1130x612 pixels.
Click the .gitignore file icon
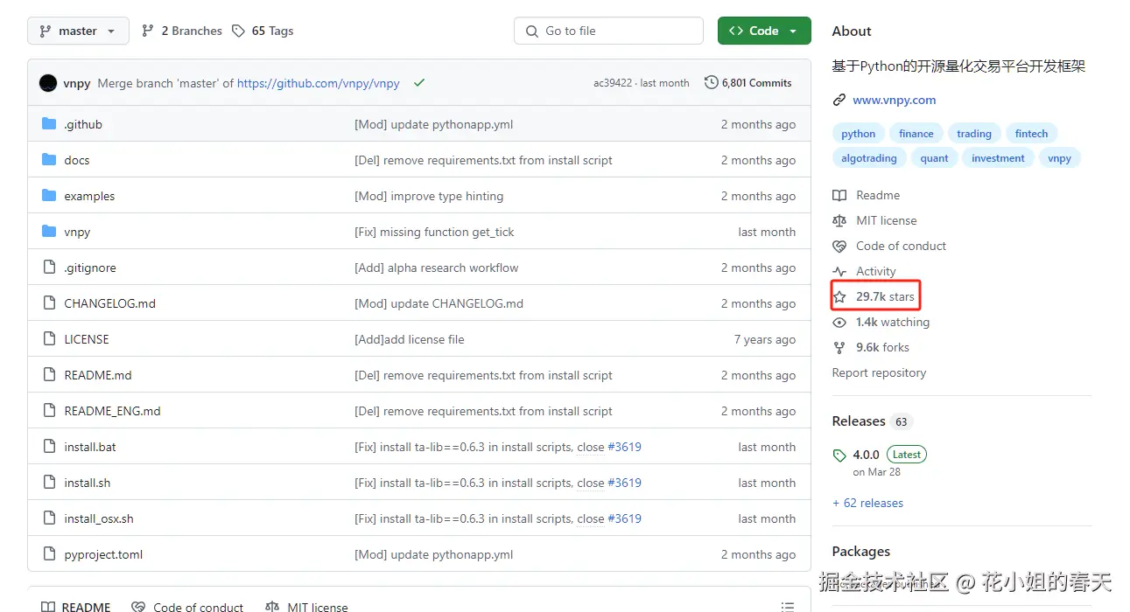tap(49, 268)
